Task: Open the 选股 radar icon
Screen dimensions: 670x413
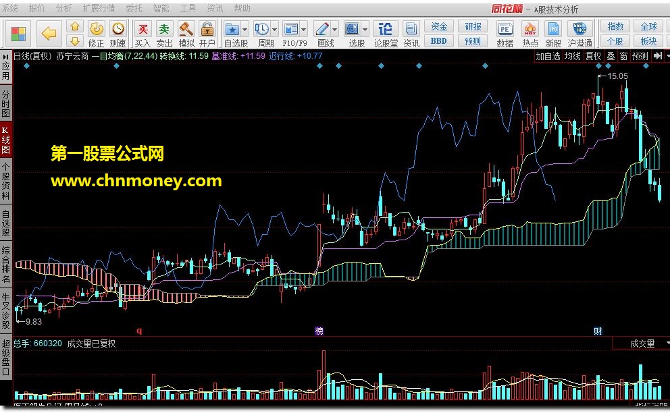Action: click(x=352, y=29)
